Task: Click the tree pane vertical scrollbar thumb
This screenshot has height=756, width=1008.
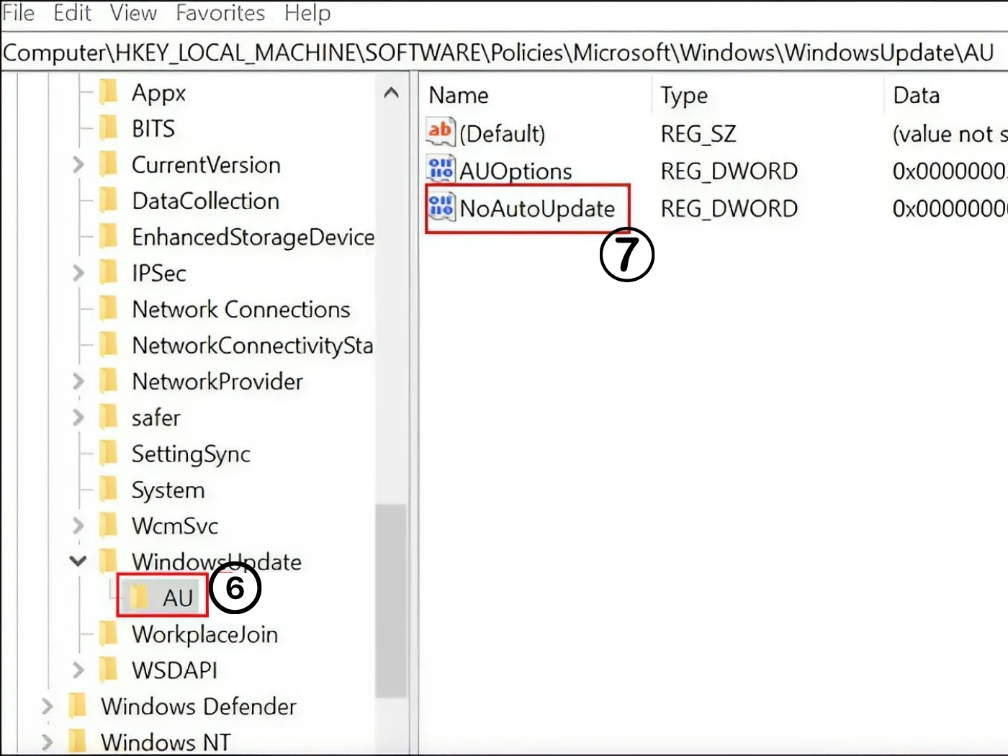Action: [392, 600]
